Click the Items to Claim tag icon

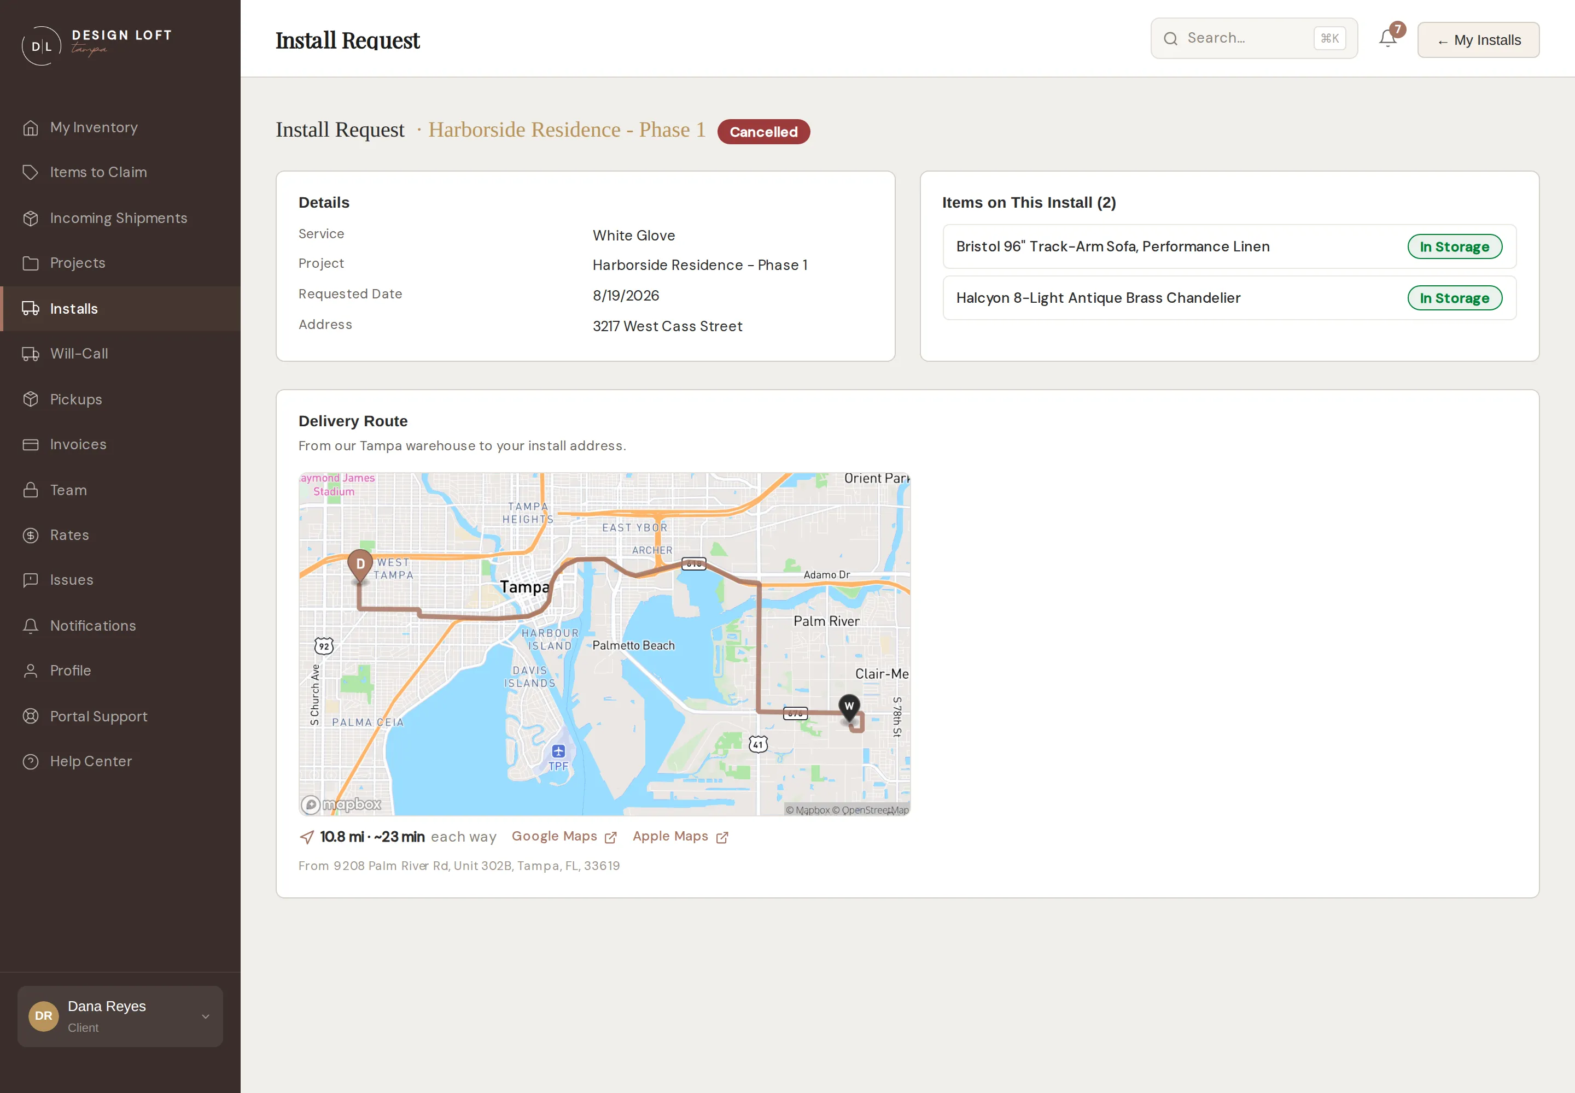click(30, 172)
